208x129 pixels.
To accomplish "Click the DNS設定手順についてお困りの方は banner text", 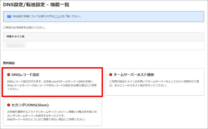I will (33, 16).
